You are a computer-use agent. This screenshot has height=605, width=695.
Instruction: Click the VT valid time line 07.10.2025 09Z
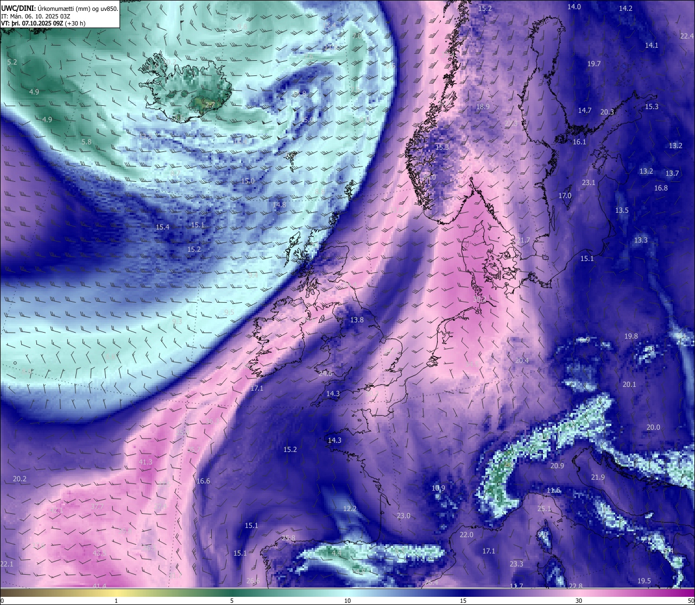pos(43,23)
